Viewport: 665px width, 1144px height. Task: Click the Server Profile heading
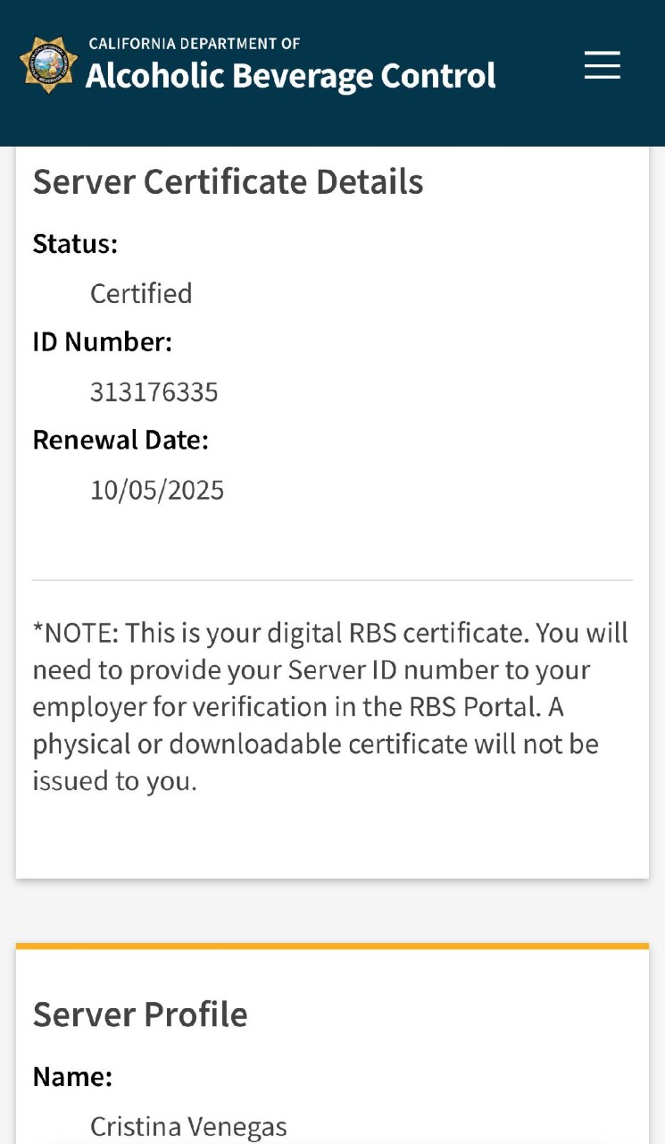click(x=140, y=1014)
